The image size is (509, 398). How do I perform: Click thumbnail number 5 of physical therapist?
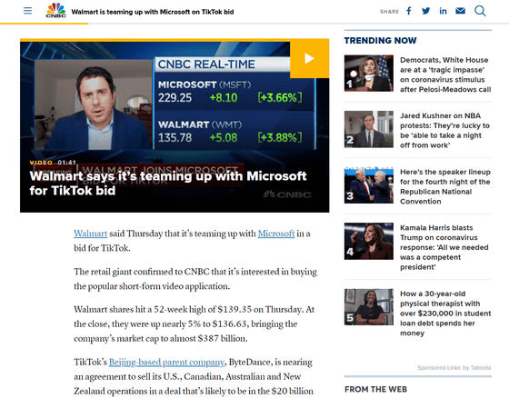[369, 307]
